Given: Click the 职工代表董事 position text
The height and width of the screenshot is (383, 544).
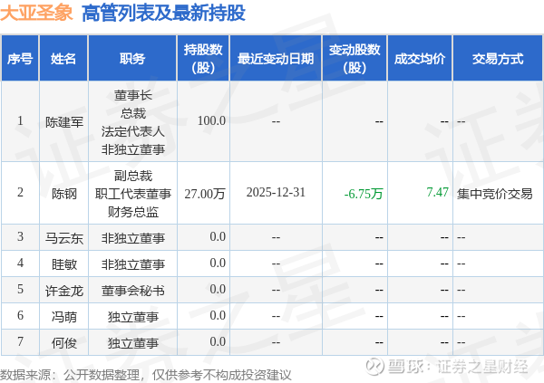Looking at the screenshot, I should 133,194.
